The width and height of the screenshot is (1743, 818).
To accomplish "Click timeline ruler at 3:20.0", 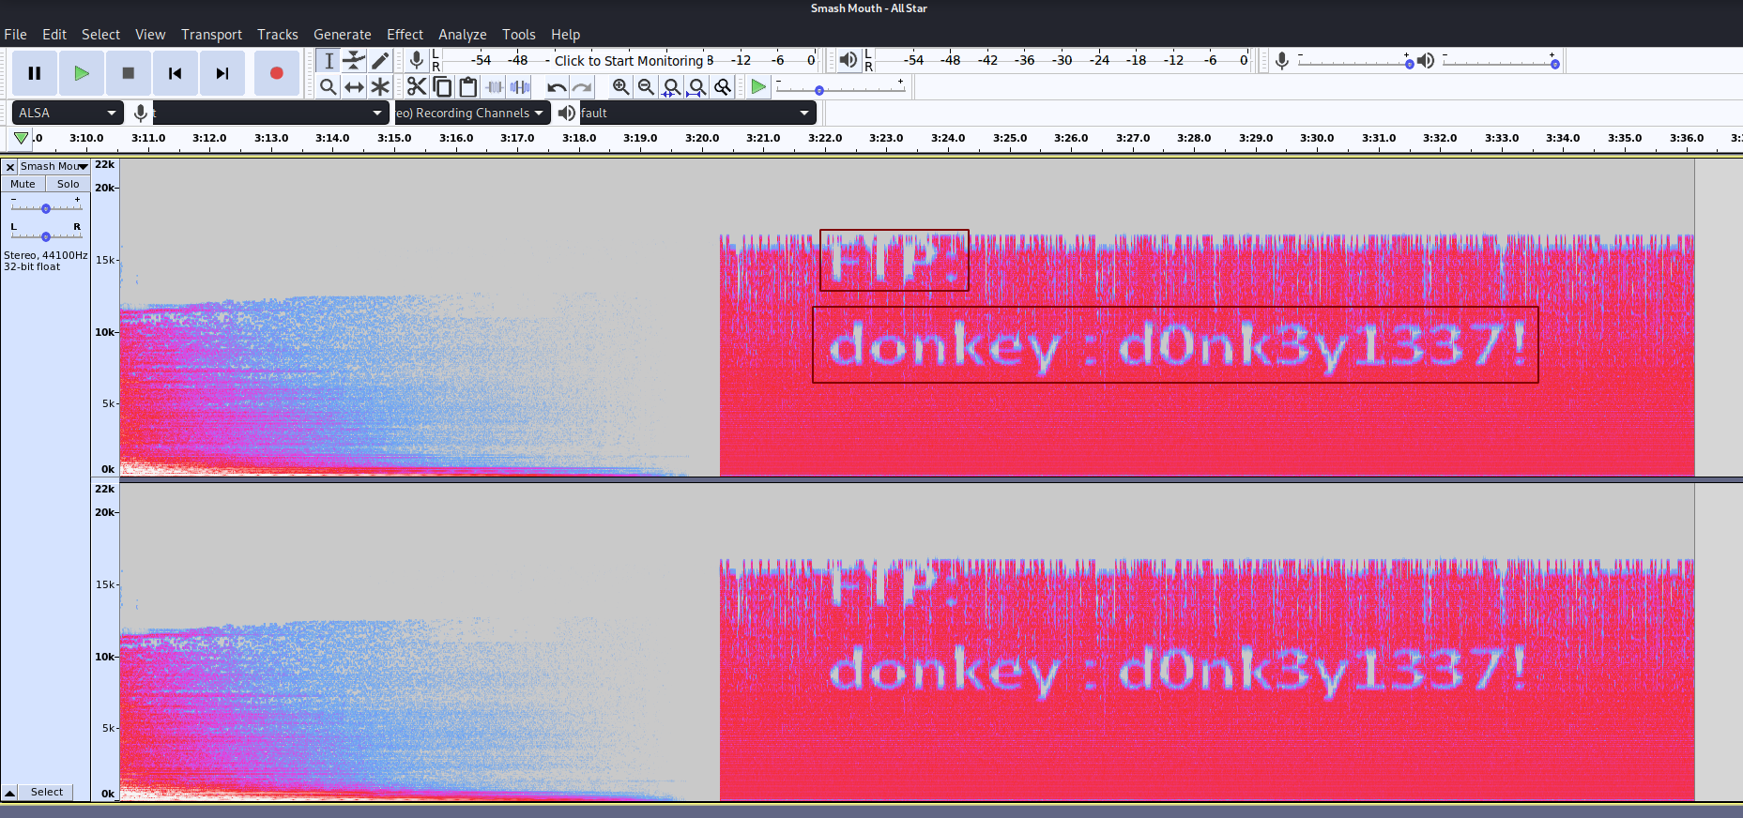I will coord(702,138).
